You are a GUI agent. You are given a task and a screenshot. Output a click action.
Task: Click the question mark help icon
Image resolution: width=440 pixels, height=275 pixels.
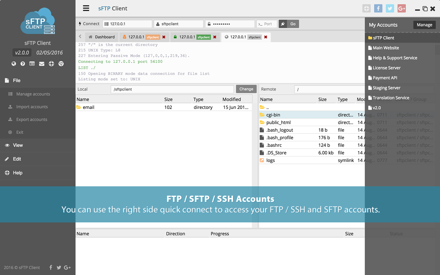23,64
